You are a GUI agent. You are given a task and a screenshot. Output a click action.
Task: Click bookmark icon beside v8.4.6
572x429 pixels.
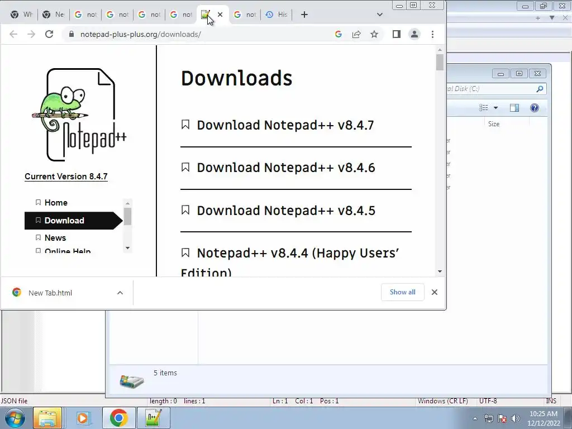pos(185,168)
